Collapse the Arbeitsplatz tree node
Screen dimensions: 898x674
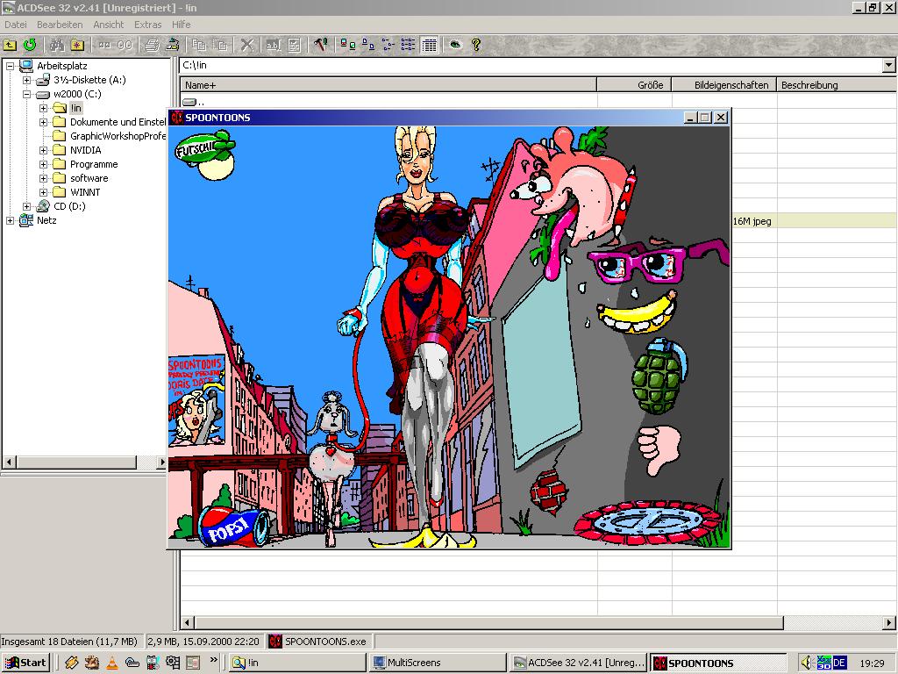tap(10, 66)
